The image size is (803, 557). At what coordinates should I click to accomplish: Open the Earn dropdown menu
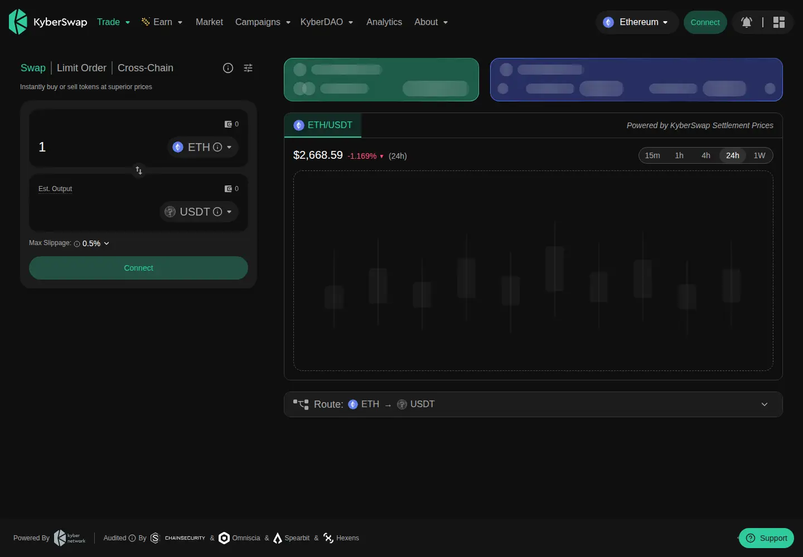click(162, 22)
